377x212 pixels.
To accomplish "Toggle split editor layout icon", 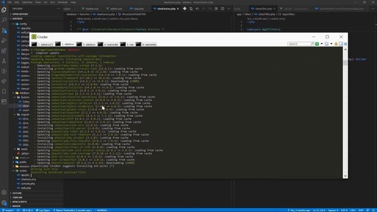I will (223, 9).
